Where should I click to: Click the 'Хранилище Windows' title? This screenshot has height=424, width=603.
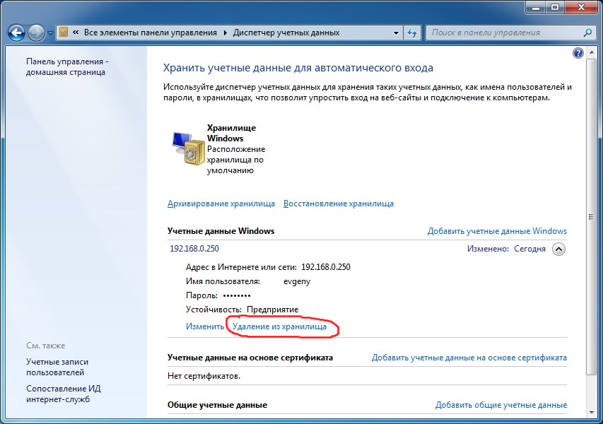click(231, 133)
